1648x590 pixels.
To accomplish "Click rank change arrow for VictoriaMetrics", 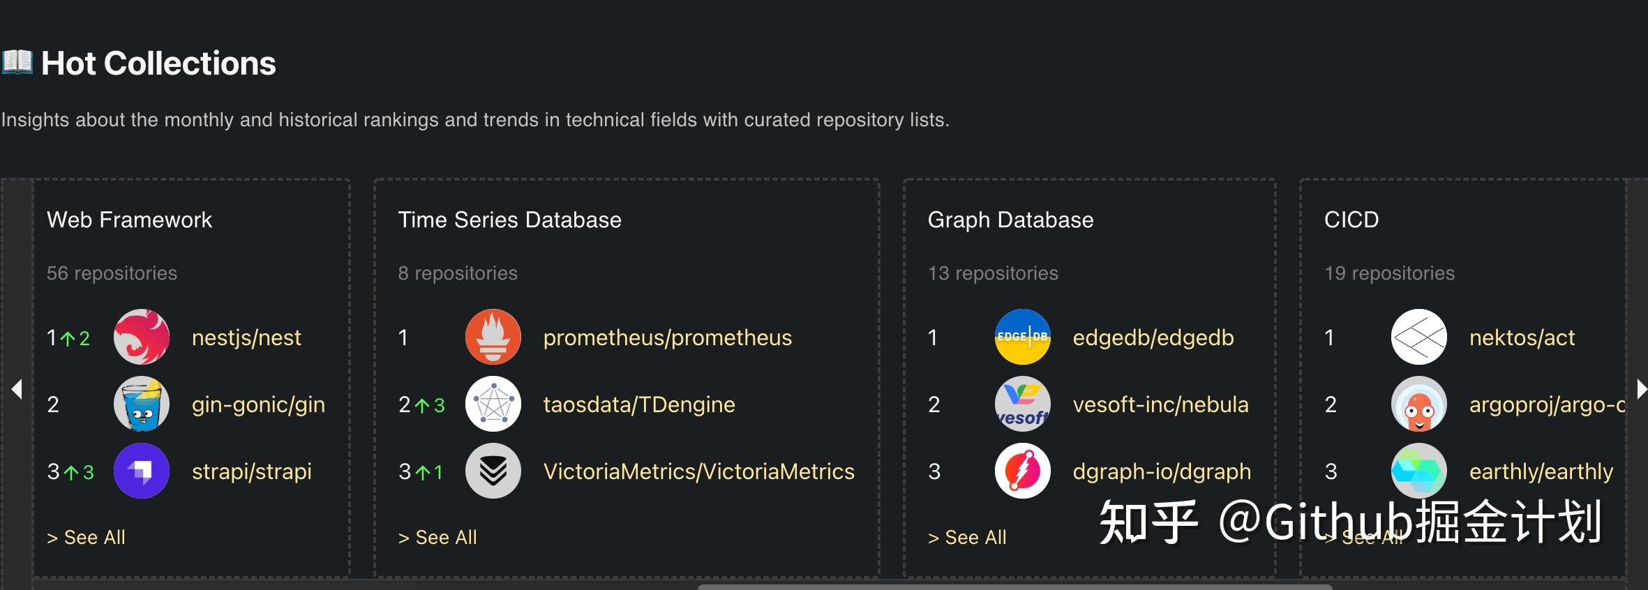I will pos(422,473).
